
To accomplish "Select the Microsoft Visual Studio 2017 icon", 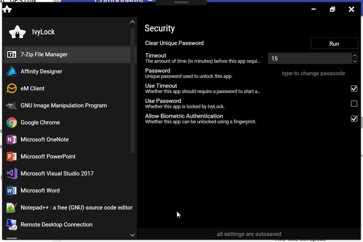I will [x=12, y=174].
